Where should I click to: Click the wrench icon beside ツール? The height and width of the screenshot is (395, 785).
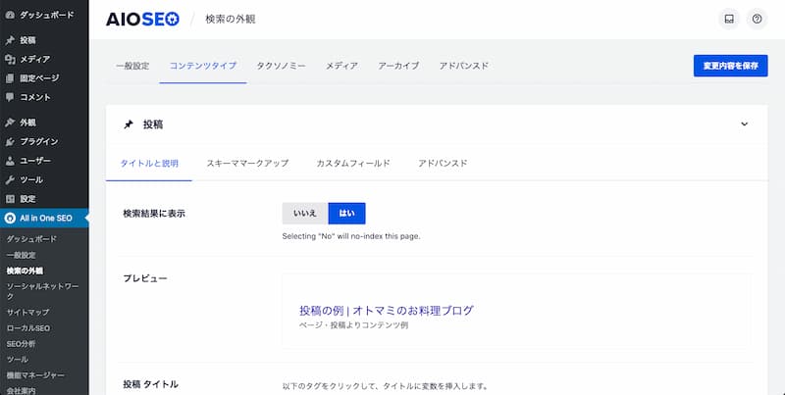pos(10,180)
